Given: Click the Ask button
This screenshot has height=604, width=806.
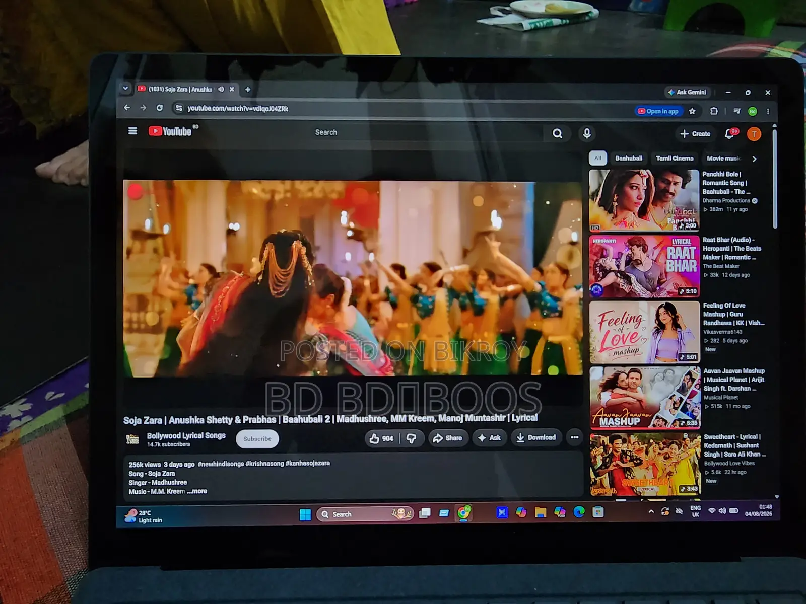Looking at the screenshot, I should 489,438.
